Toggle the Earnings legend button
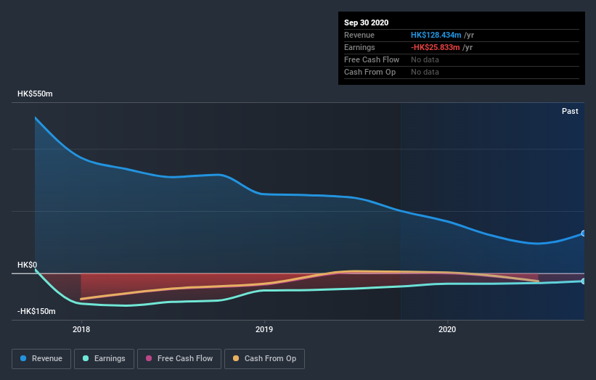The height and width of the screenshot is (380, 596). (104, 359)
